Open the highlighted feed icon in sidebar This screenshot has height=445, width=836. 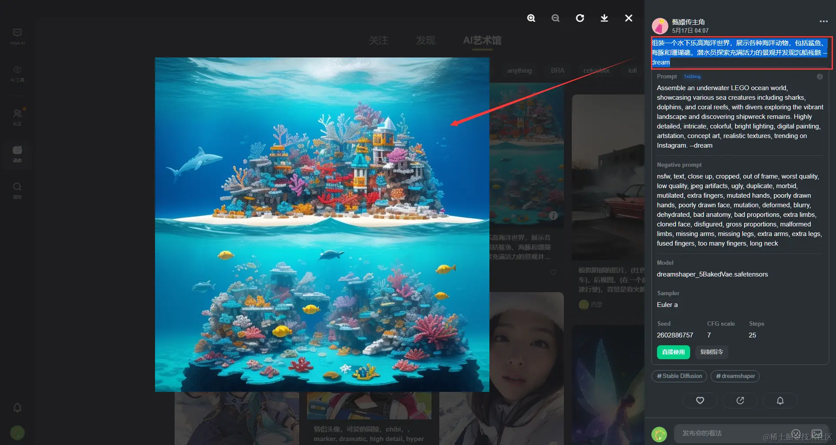(17, 154)
